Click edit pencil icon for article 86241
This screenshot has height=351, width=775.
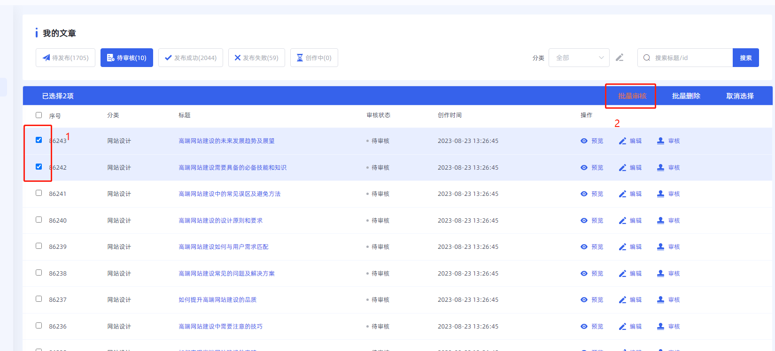click(x=622, y=194)
